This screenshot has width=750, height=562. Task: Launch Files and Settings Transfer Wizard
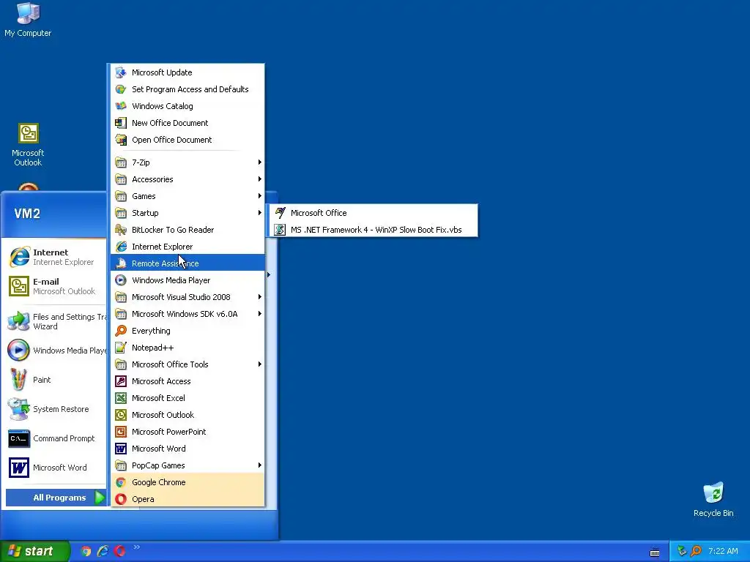56,322
